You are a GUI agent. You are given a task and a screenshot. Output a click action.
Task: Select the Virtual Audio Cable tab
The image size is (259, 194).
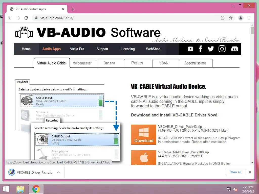coord(52,63)
